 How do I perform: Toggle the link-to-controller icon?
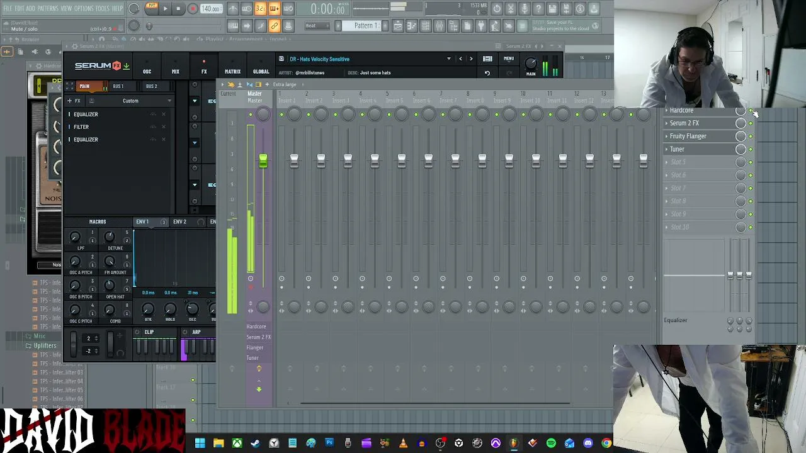(x=275, y=26)
